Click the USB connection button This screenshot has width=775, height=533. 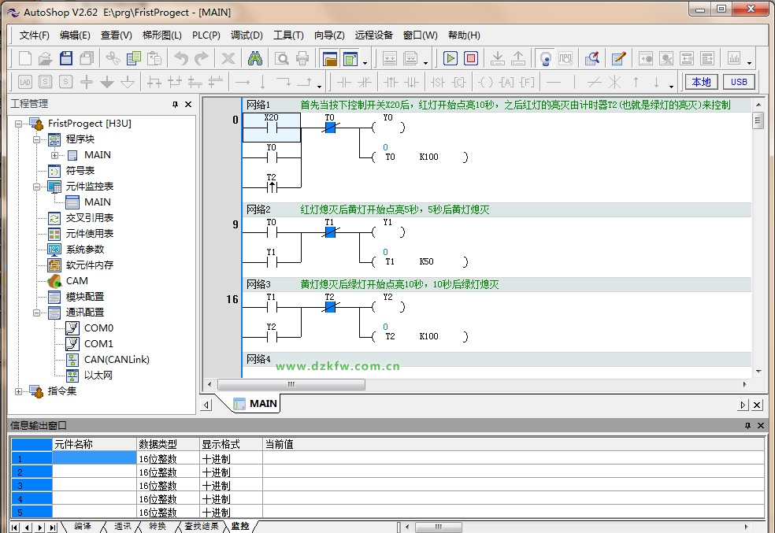(x=738, y=82)
